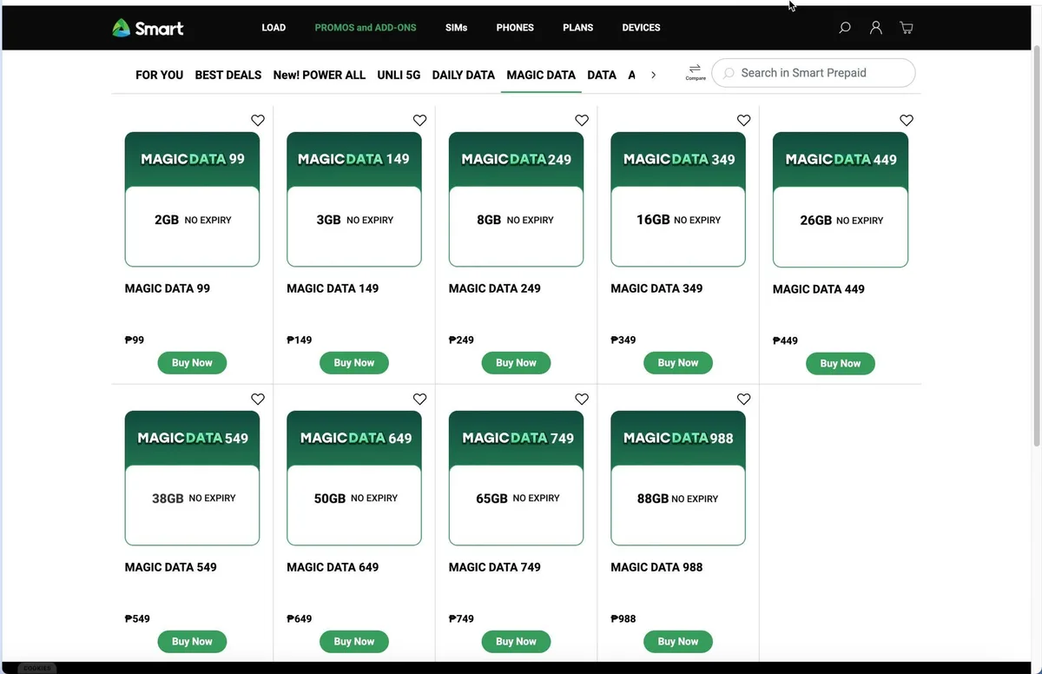Toggle the heart on Magic Data 449
Screen dimensions: 1042x674
coord(907,121)
